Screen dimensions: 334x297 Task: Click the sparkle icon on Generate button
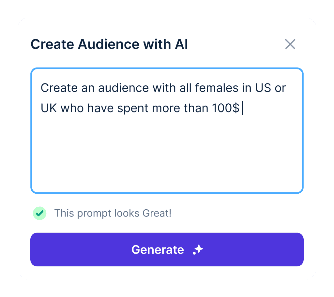pyautogui.click(x=198, y=249)
